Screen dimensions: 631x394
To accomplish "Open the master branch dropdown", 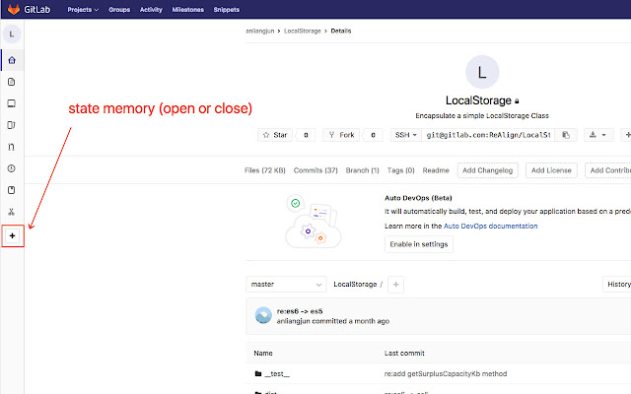I will click(x=286, y=285).
